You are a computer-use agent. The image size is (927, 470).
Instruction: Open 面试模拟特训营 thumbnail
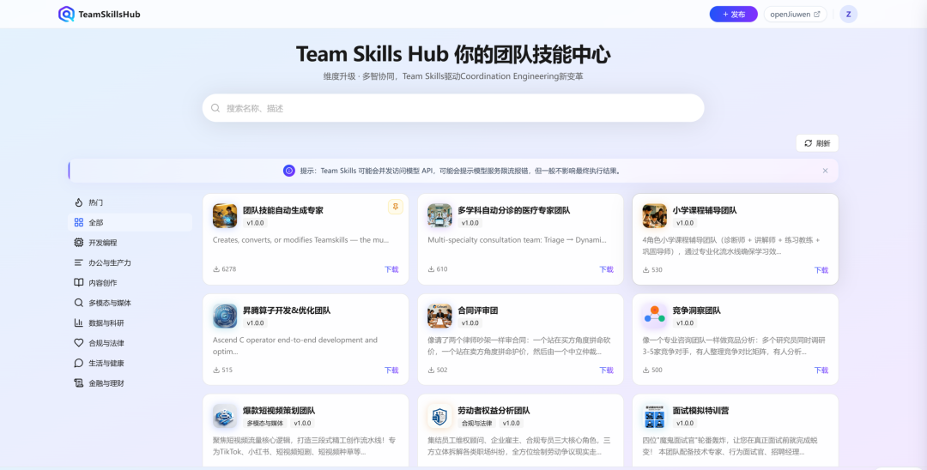[x=654, y=416]
